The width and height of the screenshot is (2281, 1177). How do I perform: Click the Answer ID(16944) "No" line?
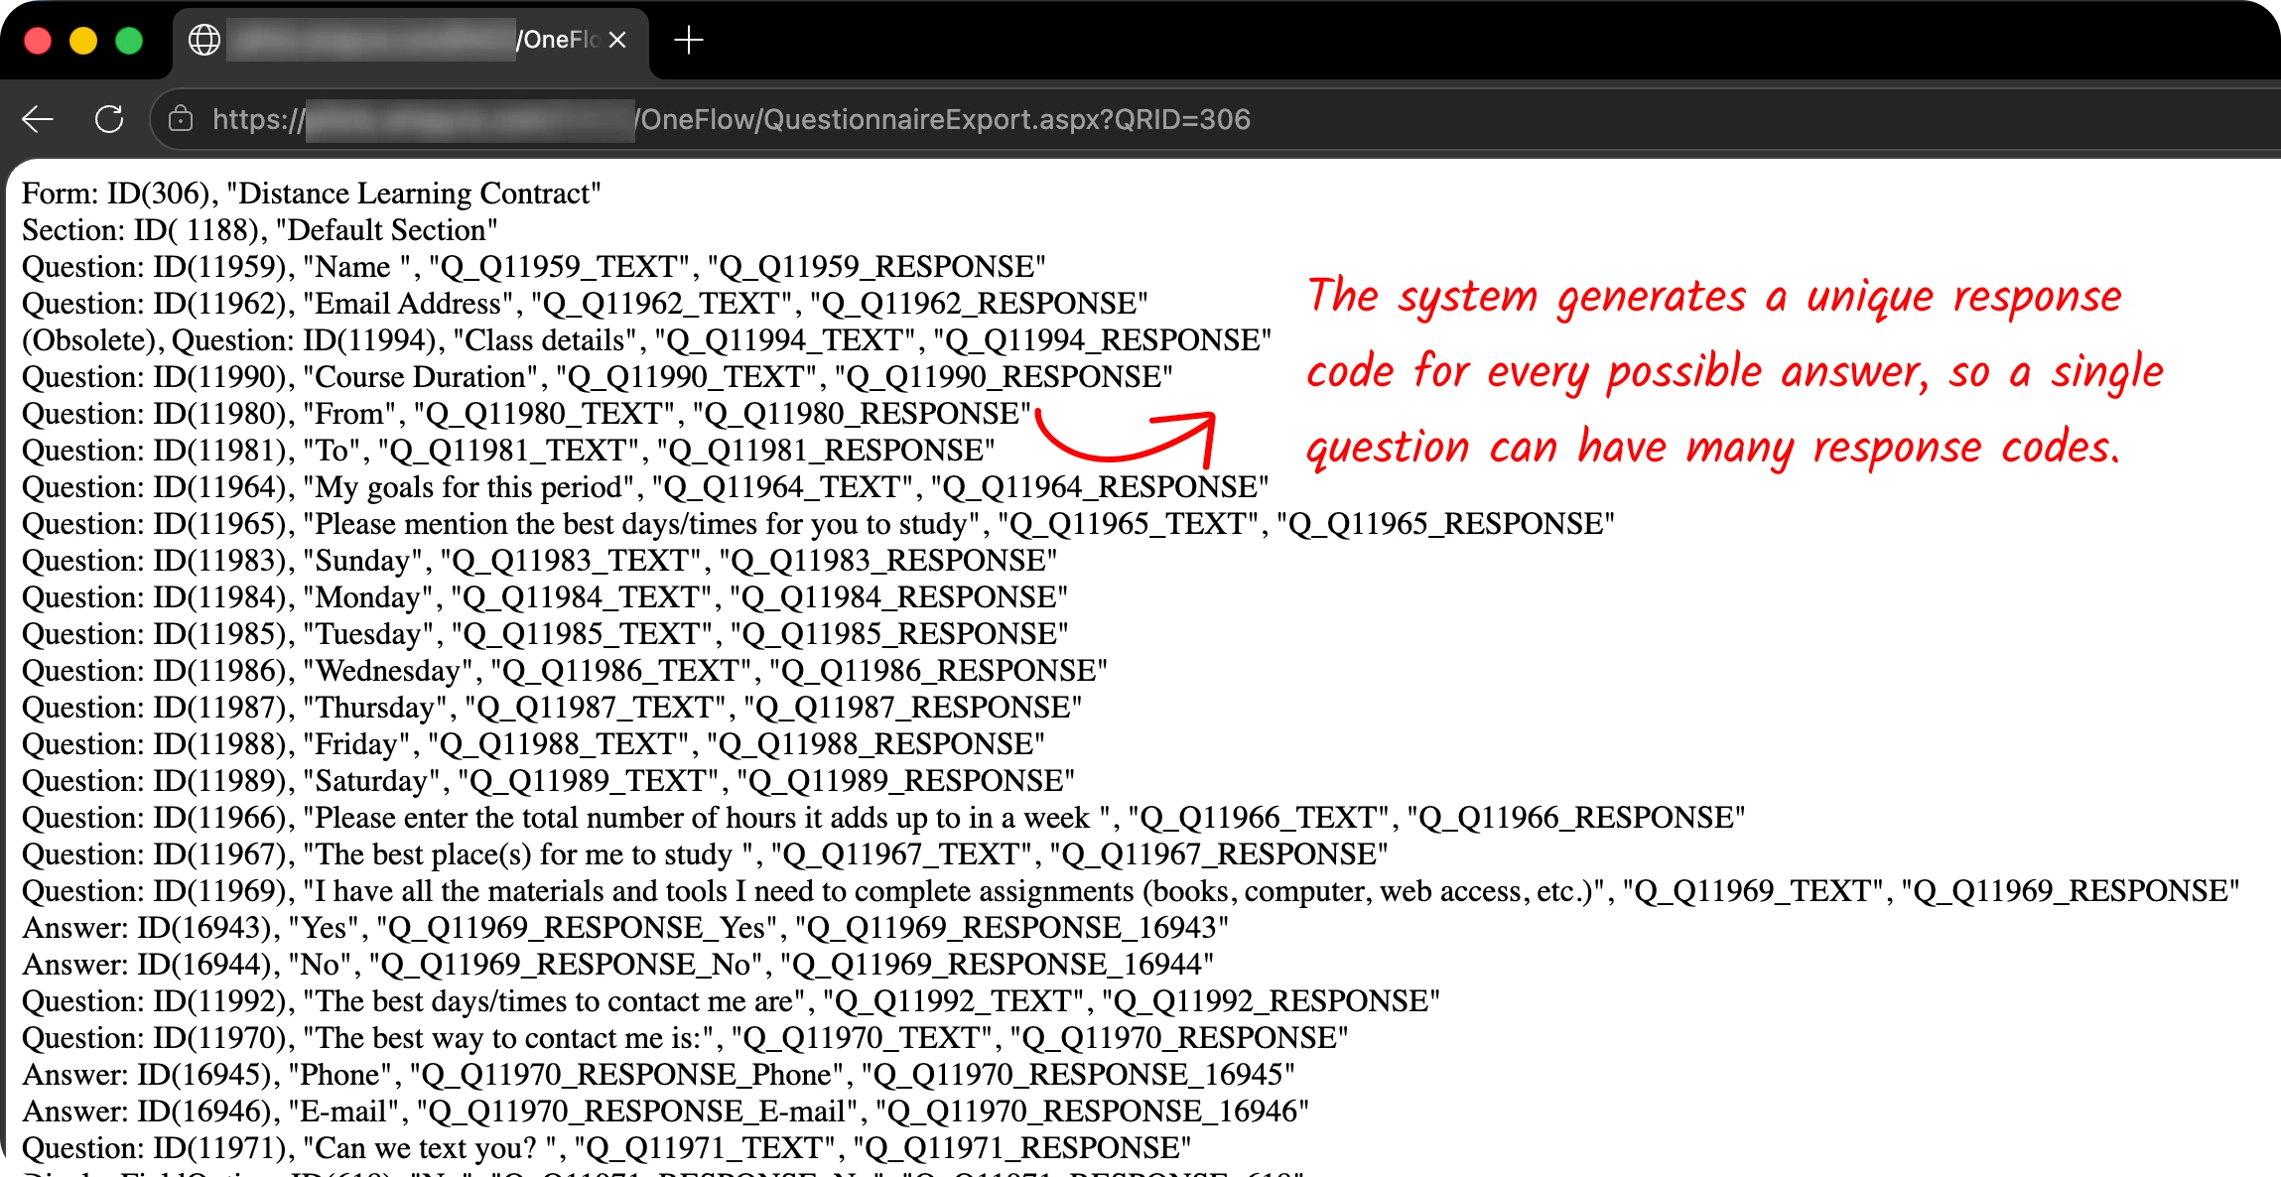pyautogui.click(x=617, y=964)
